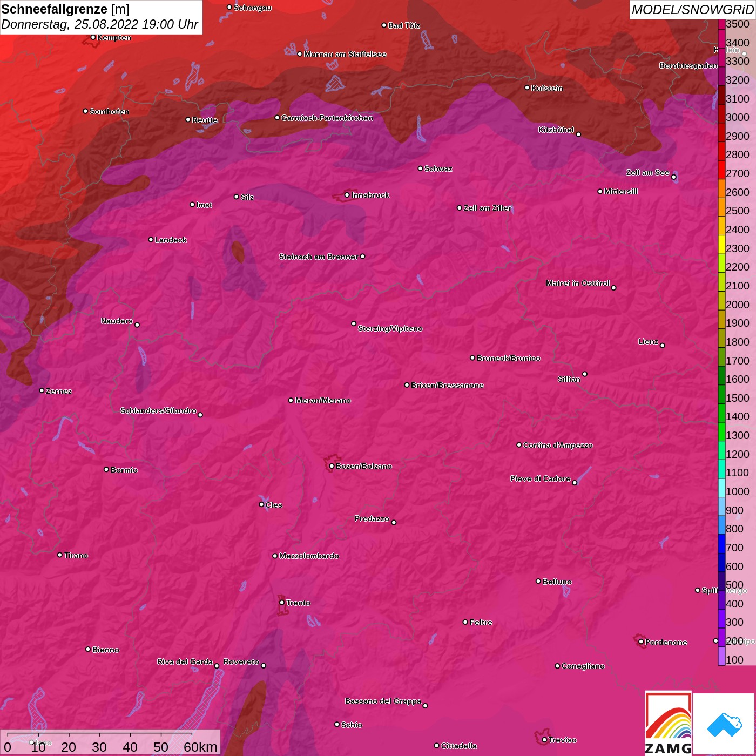Select the Kempten label

click(x=114, y=37)
